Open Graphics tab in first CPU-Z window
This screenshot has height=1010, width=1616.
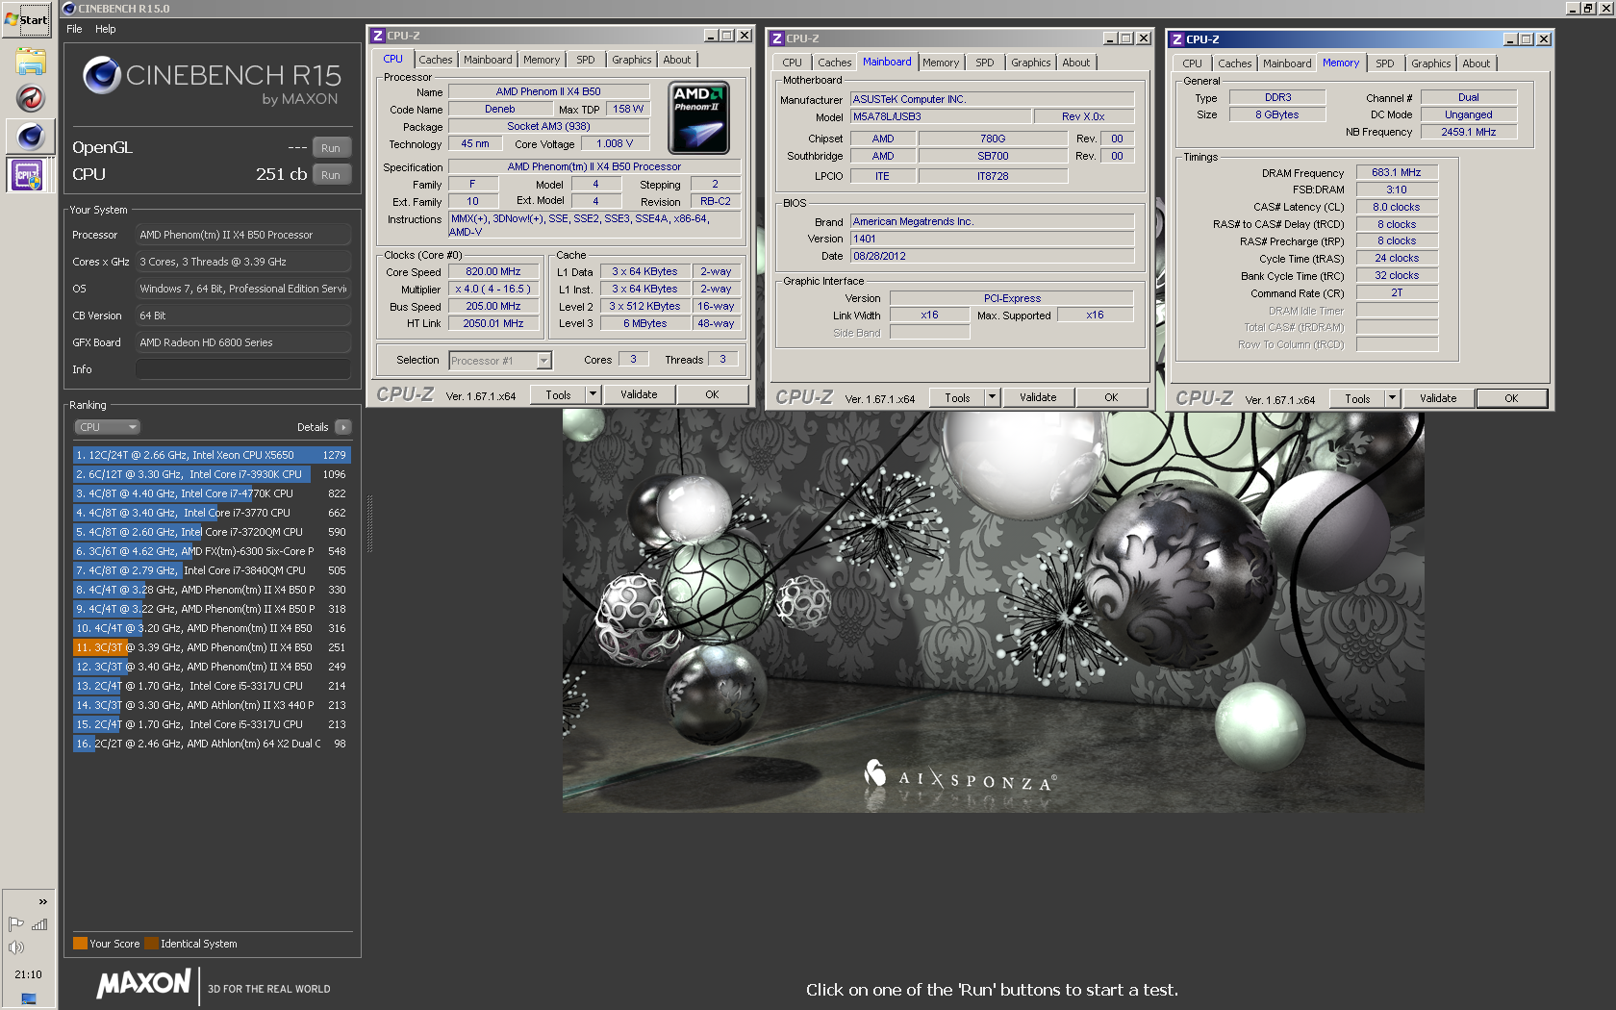pyautogui.click(x=631, y=60)
